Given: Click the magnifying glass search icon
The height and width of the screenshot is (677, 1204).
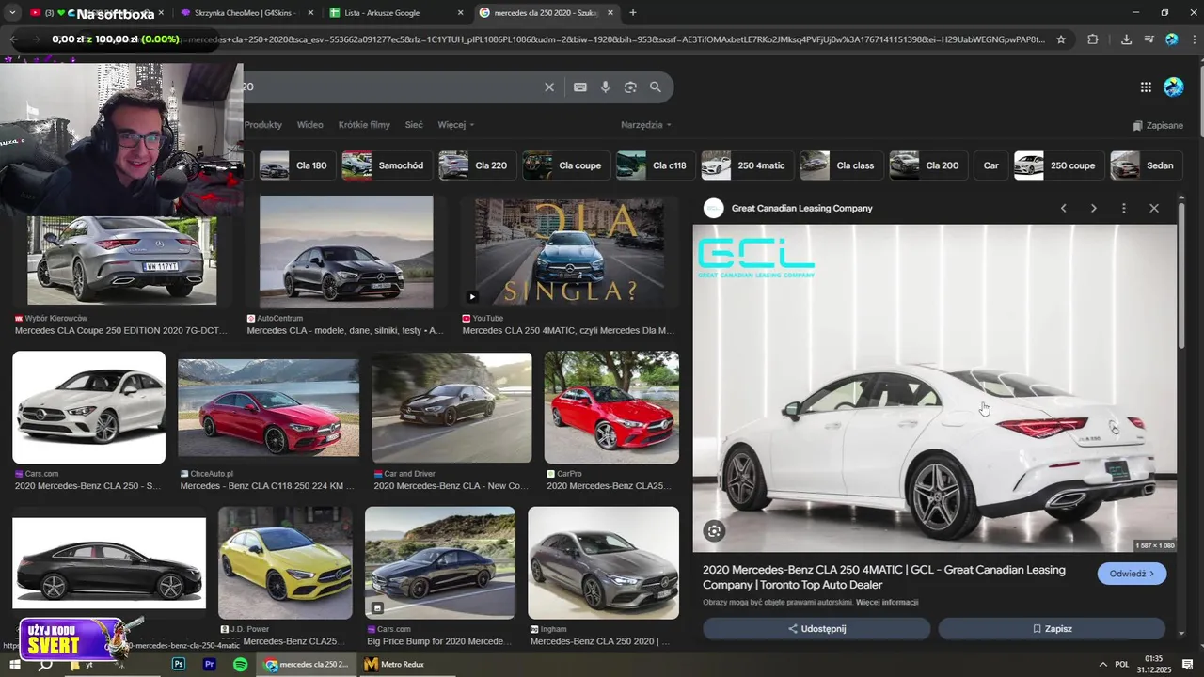Looking at the screenshot, I should [x=656, y=87].
